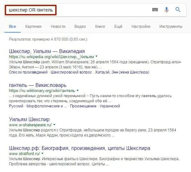The width and height of the screenshot is (191, 172).
Task: Open the on-screen keyboard icon
Action: click(155, 10)
